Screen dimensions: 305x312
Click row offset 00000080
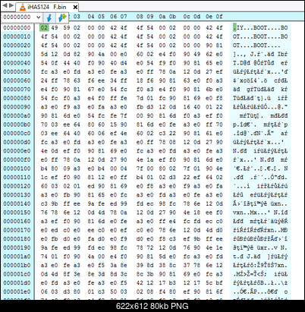pyautogui.click(x=17, y=98)
